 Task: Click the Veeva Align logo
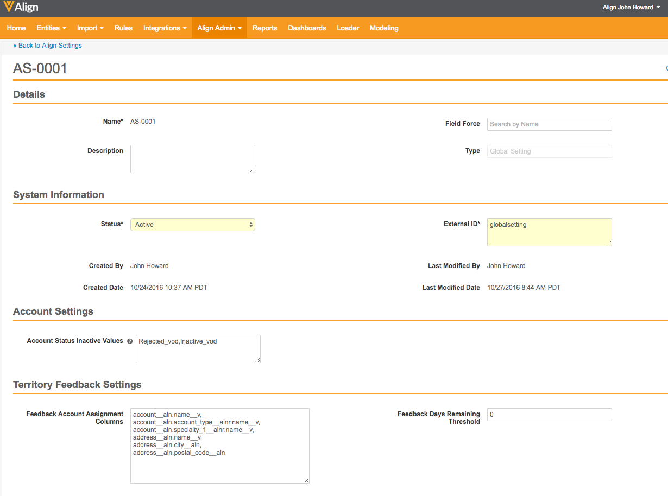21,8
